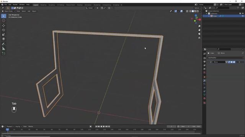Switch to wireframe viewport shading
This screenshot has width=245, height=137.
(x=190, y=11)
